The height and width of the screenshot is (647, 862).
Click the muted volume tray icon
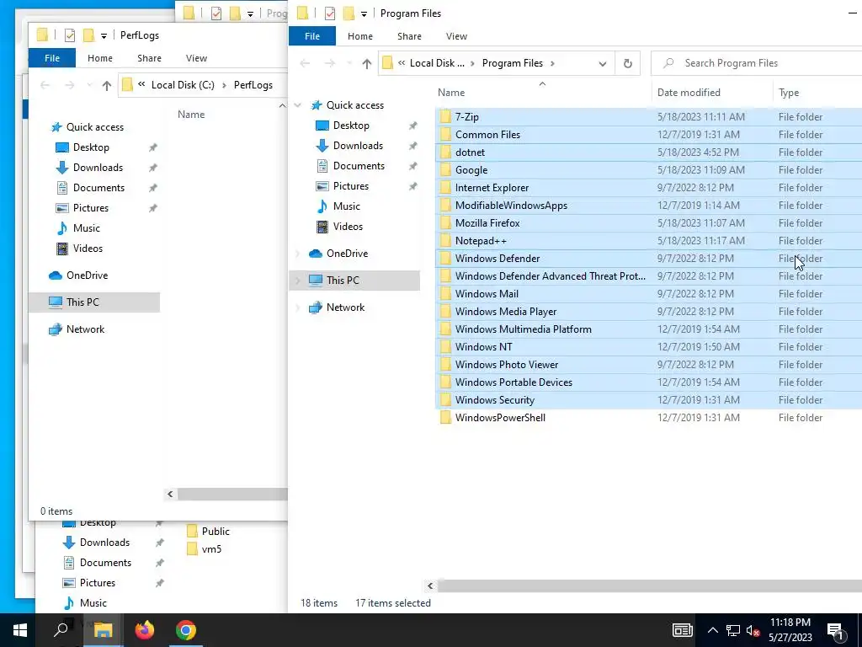coord(753,630)
